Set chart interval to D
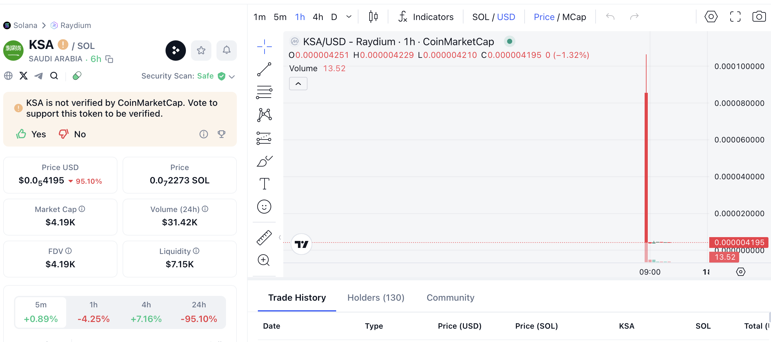This screenshot has width=771, height=342. click(334, 17)
